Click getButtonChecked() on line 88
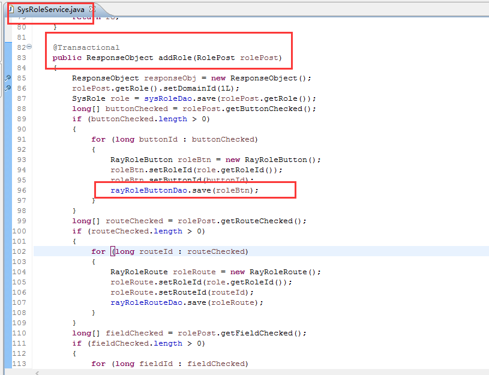The height and width of the screenshot is (375, 489). coord(268,109)
